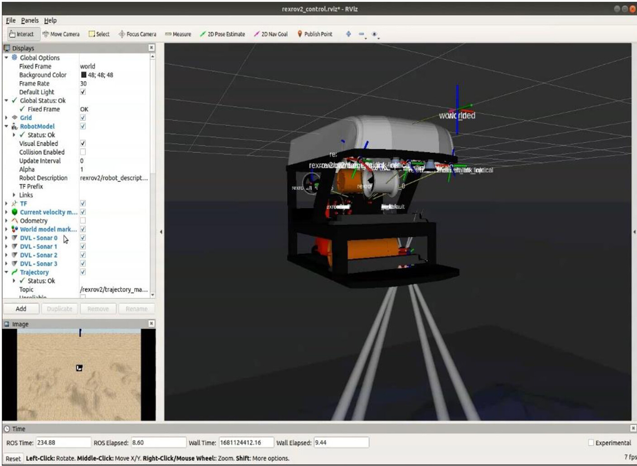The image size is (637, 466).
Task: Disable Visual Enabled checkbox
Action: tap(83, 143)
